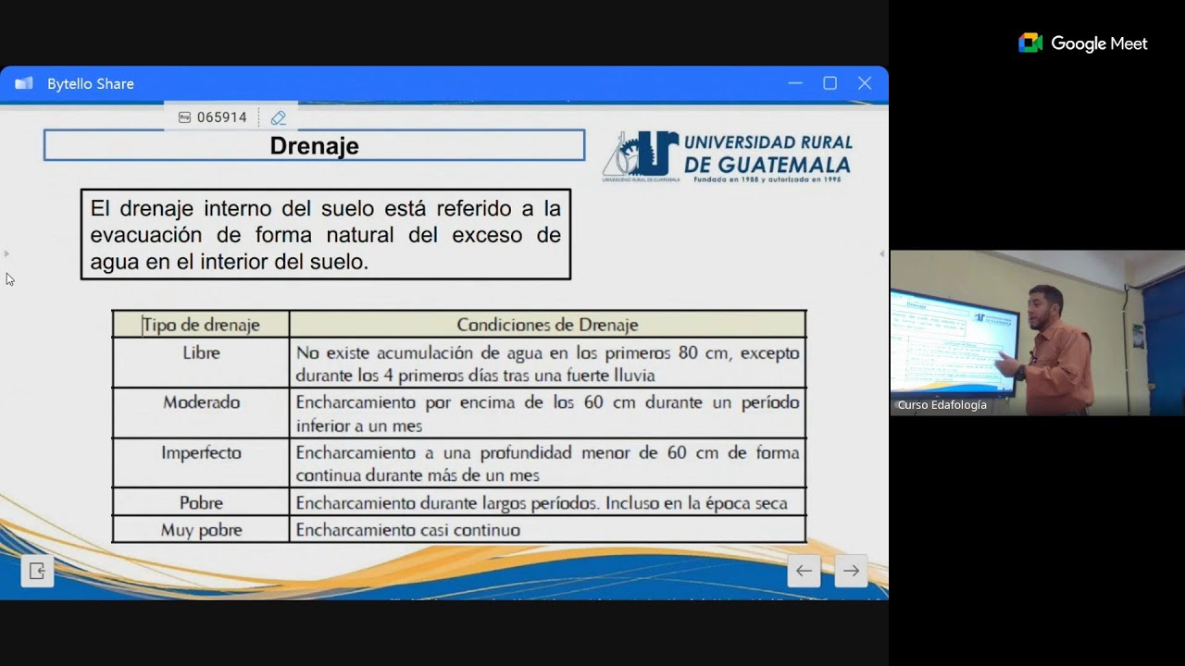This screenshot has height=666, width=1185.
Task: Click the drenaje interno definition text box
Action: (x=326, y=235)
